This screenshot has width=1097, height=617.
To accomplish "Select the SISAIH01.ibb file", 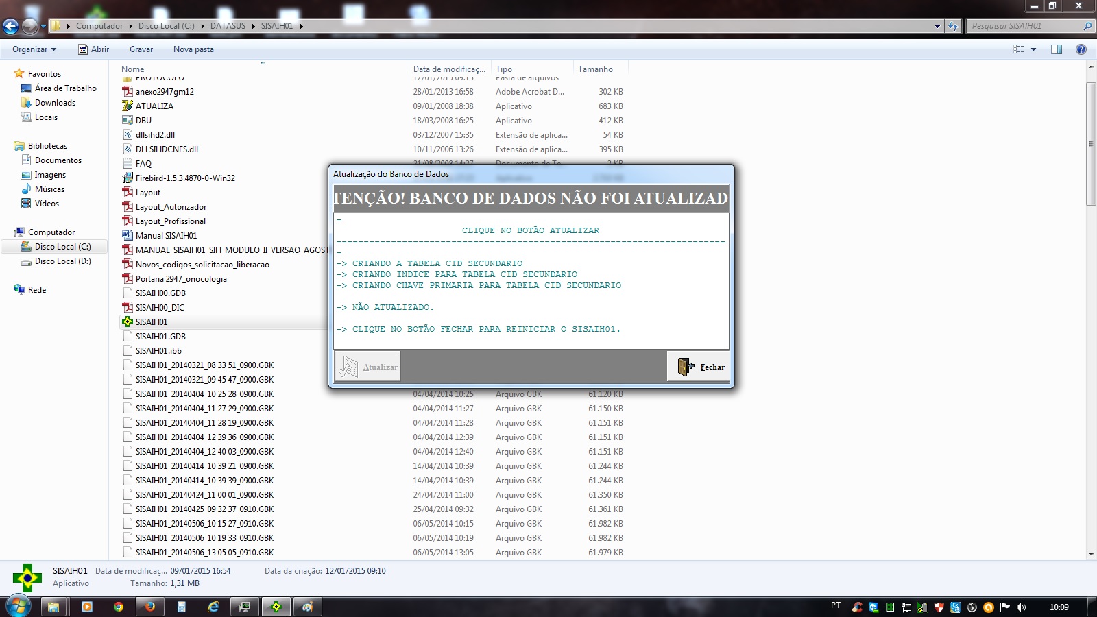I will pyautogui.click(x=158, y=350).
